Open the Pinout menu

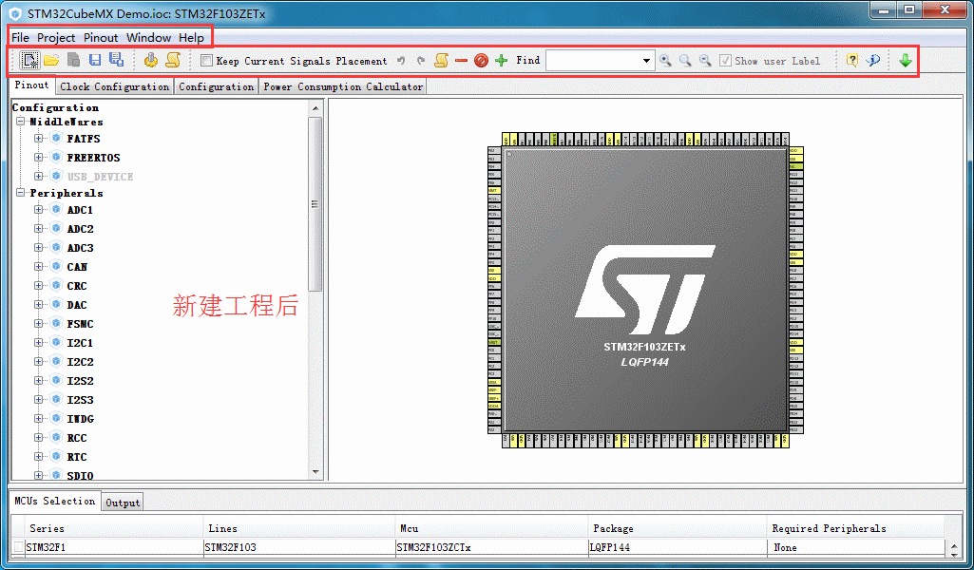click(101, 37)
